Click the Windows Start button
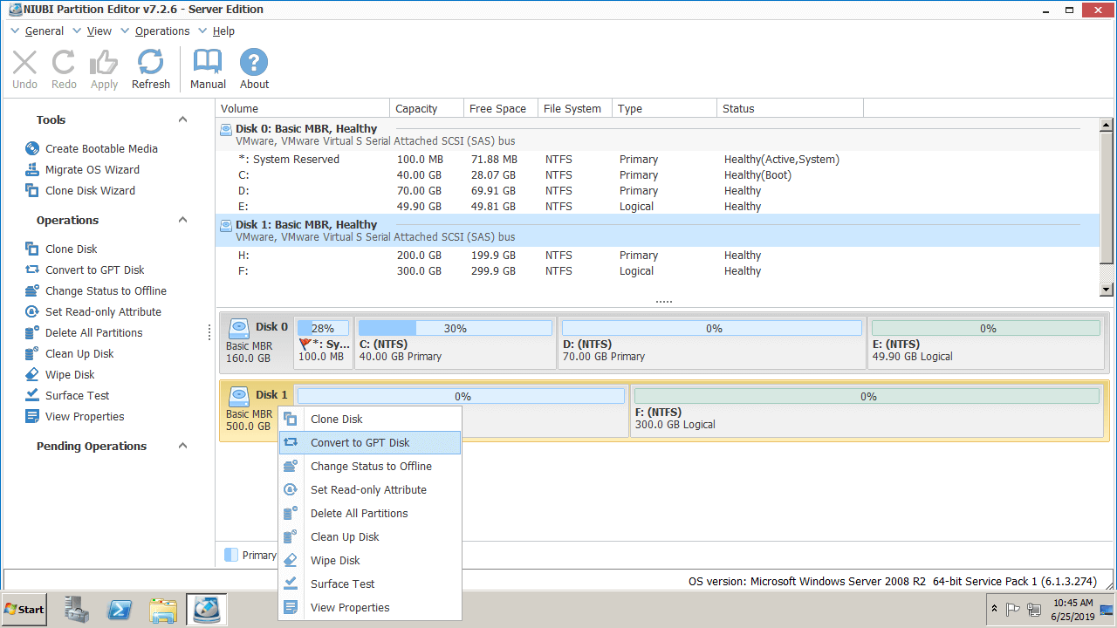Viewport: 1117px width, 628px height. 24,610
